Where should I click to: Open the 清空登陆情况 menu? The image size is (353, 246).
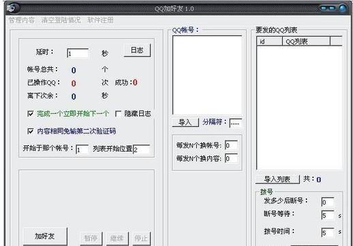pyautogui.click(x=61, y=20)
